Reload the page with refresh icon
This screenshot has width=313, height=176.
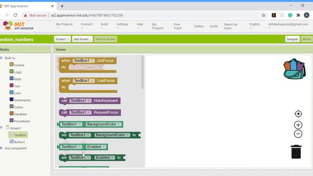[x=15, y=15]
